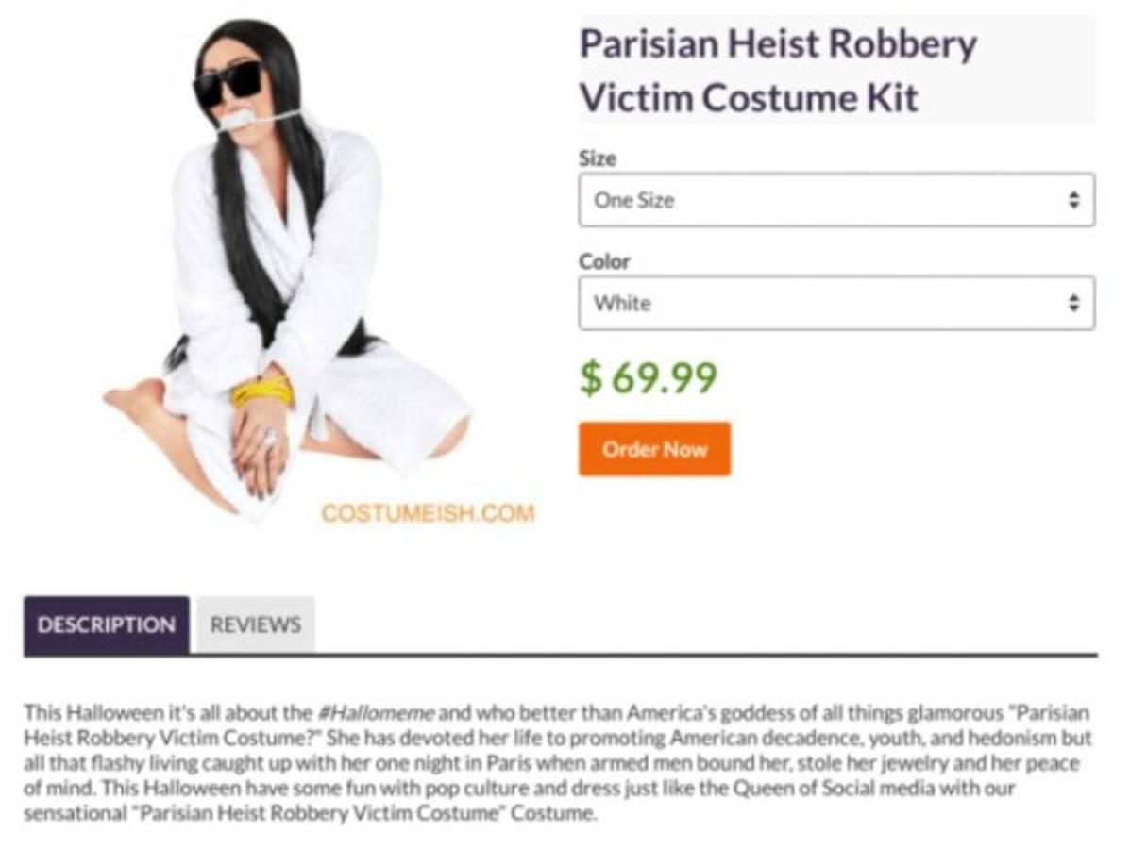Click the $ 69.99 price text

tap(649, 377)
